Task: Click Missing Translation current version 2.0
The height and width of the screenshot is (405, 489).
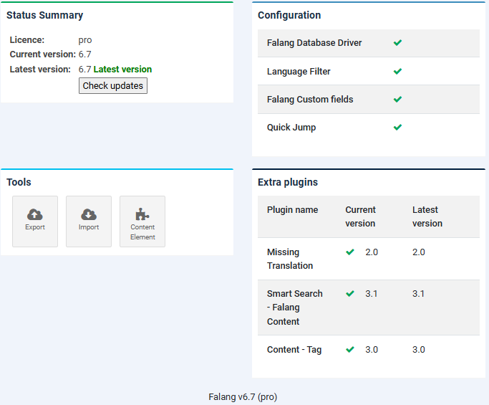Action: (372, 252)
